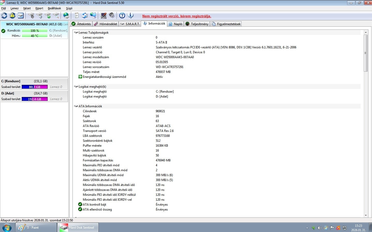This screenshot has width=372, height=232.
Task: Click the 'SATA Rev 2.6' transport version value
Action: point(165,131)
